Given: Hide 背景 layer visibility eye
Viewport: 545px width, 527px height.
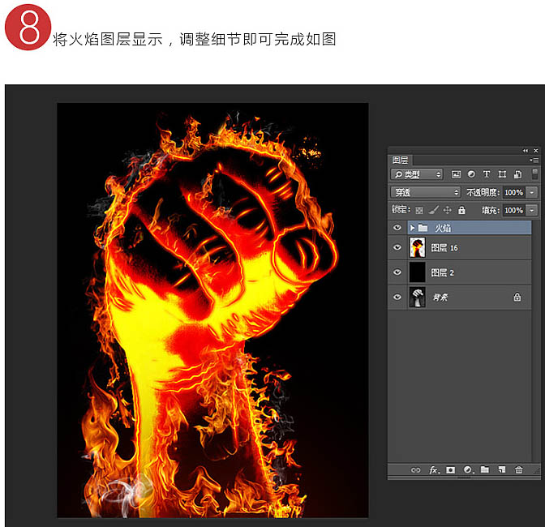Looking at the screenshot, I should coord(397,297).
